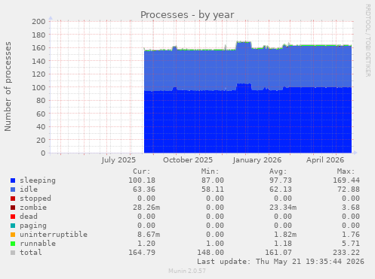Image resolution: width=375 pixels, height=279 pixels.
Task: Click the 160 y-axis tick label
Action: [38, 47]
